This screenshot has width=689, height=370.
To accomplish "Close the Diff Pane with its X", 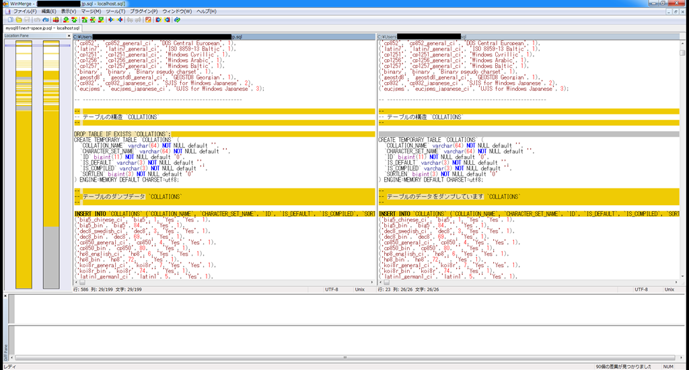I will [5, 296].
